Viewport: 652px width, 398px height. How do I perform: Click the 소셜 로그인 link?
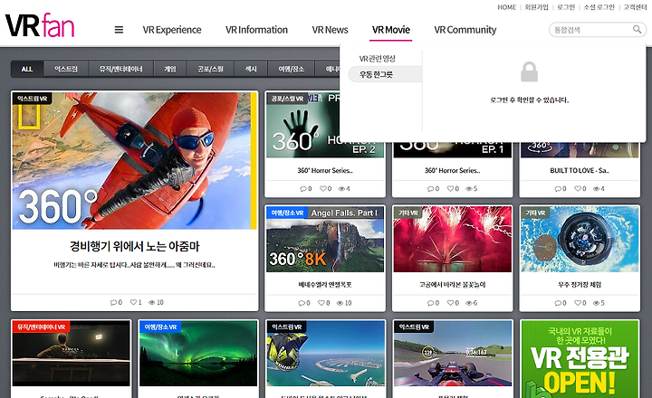599,7
